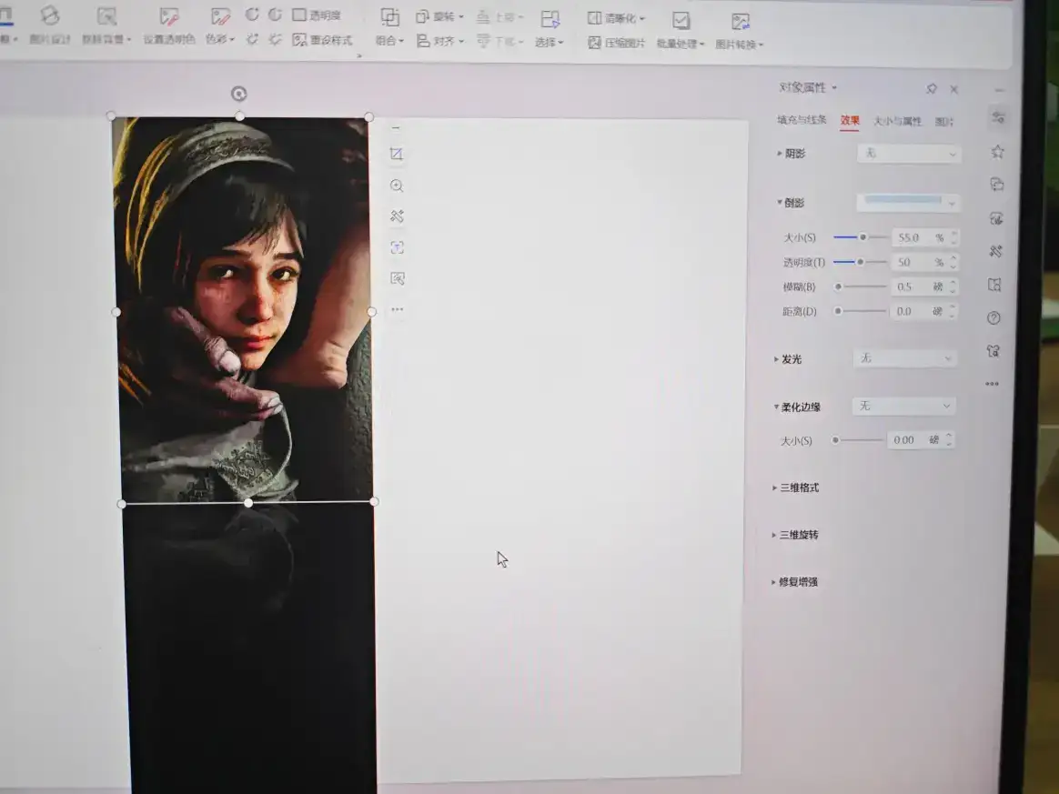Screen dimensions: 1059x794
Task: Open the 倒影 reflection preset dropdown
Action: tap(908, 202)
